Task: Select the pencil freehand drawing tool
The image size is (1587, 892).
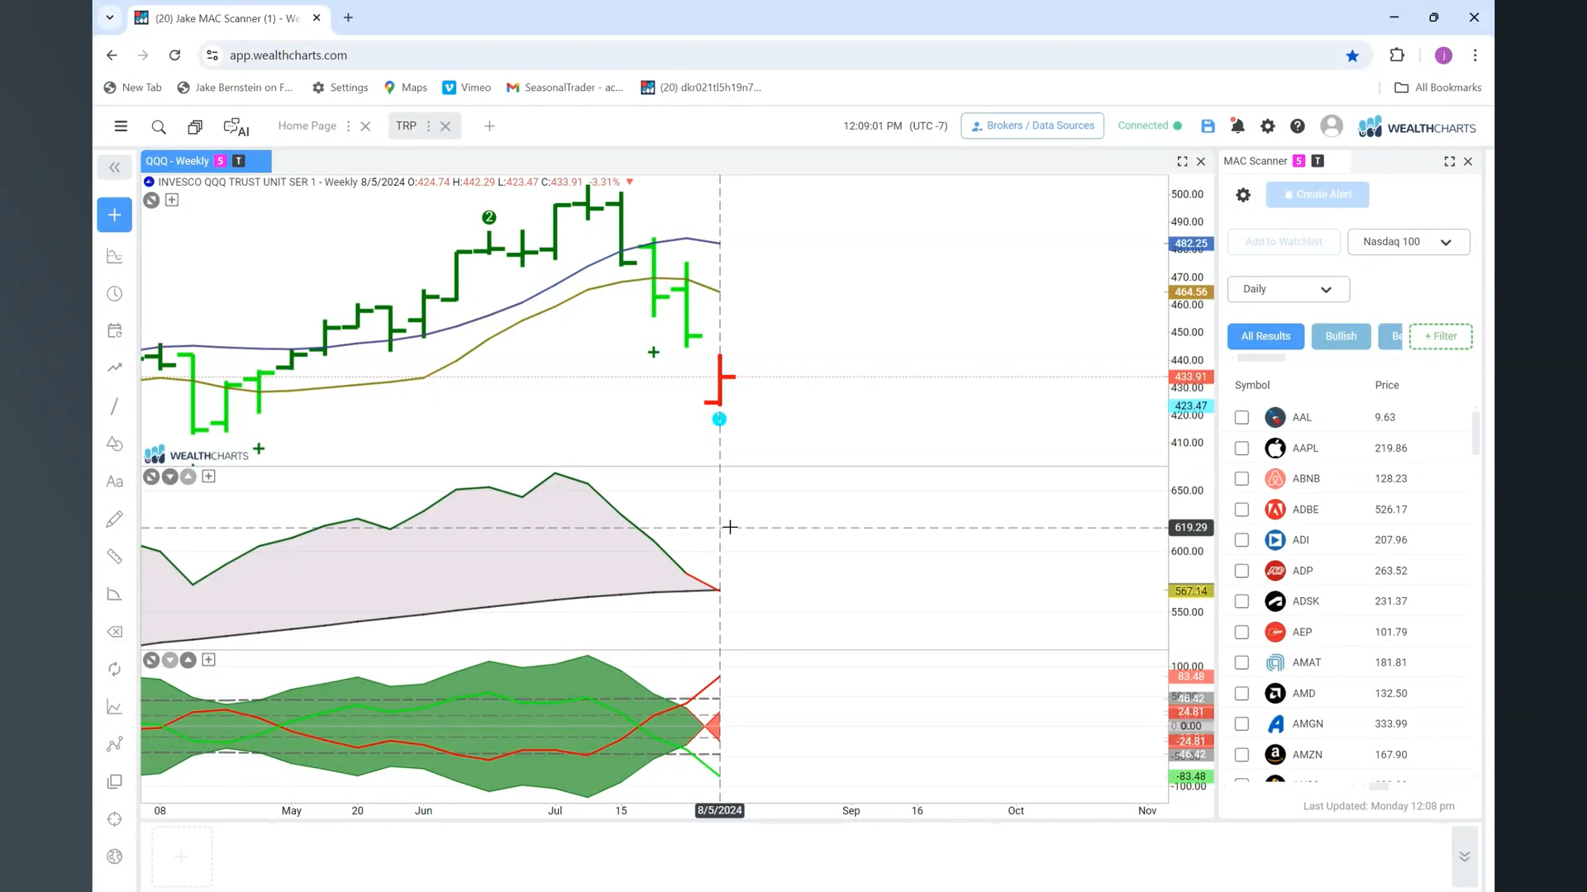Action: coord(115,519)
